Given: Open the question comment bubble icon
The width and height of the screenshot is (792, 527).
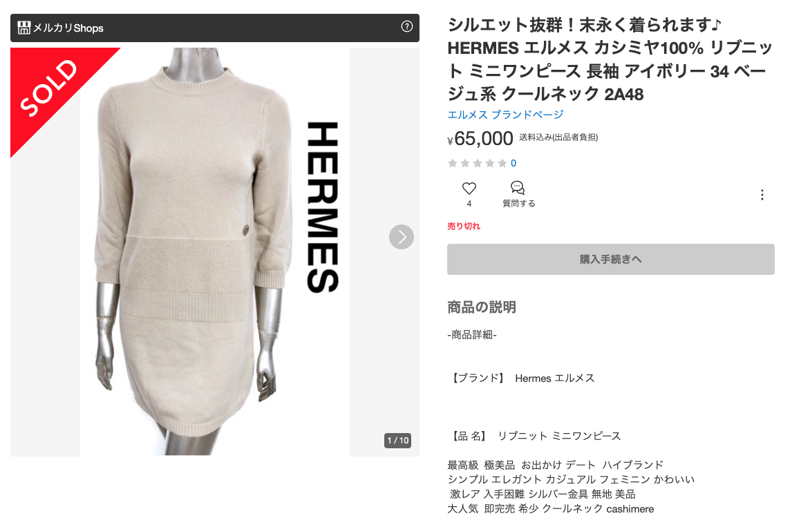Looking at the screenshot, I should click(x=518, y=188).
